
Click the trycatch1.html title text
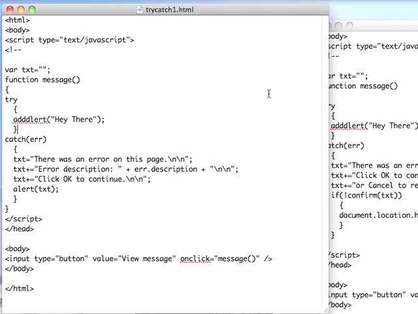[170, 10]
